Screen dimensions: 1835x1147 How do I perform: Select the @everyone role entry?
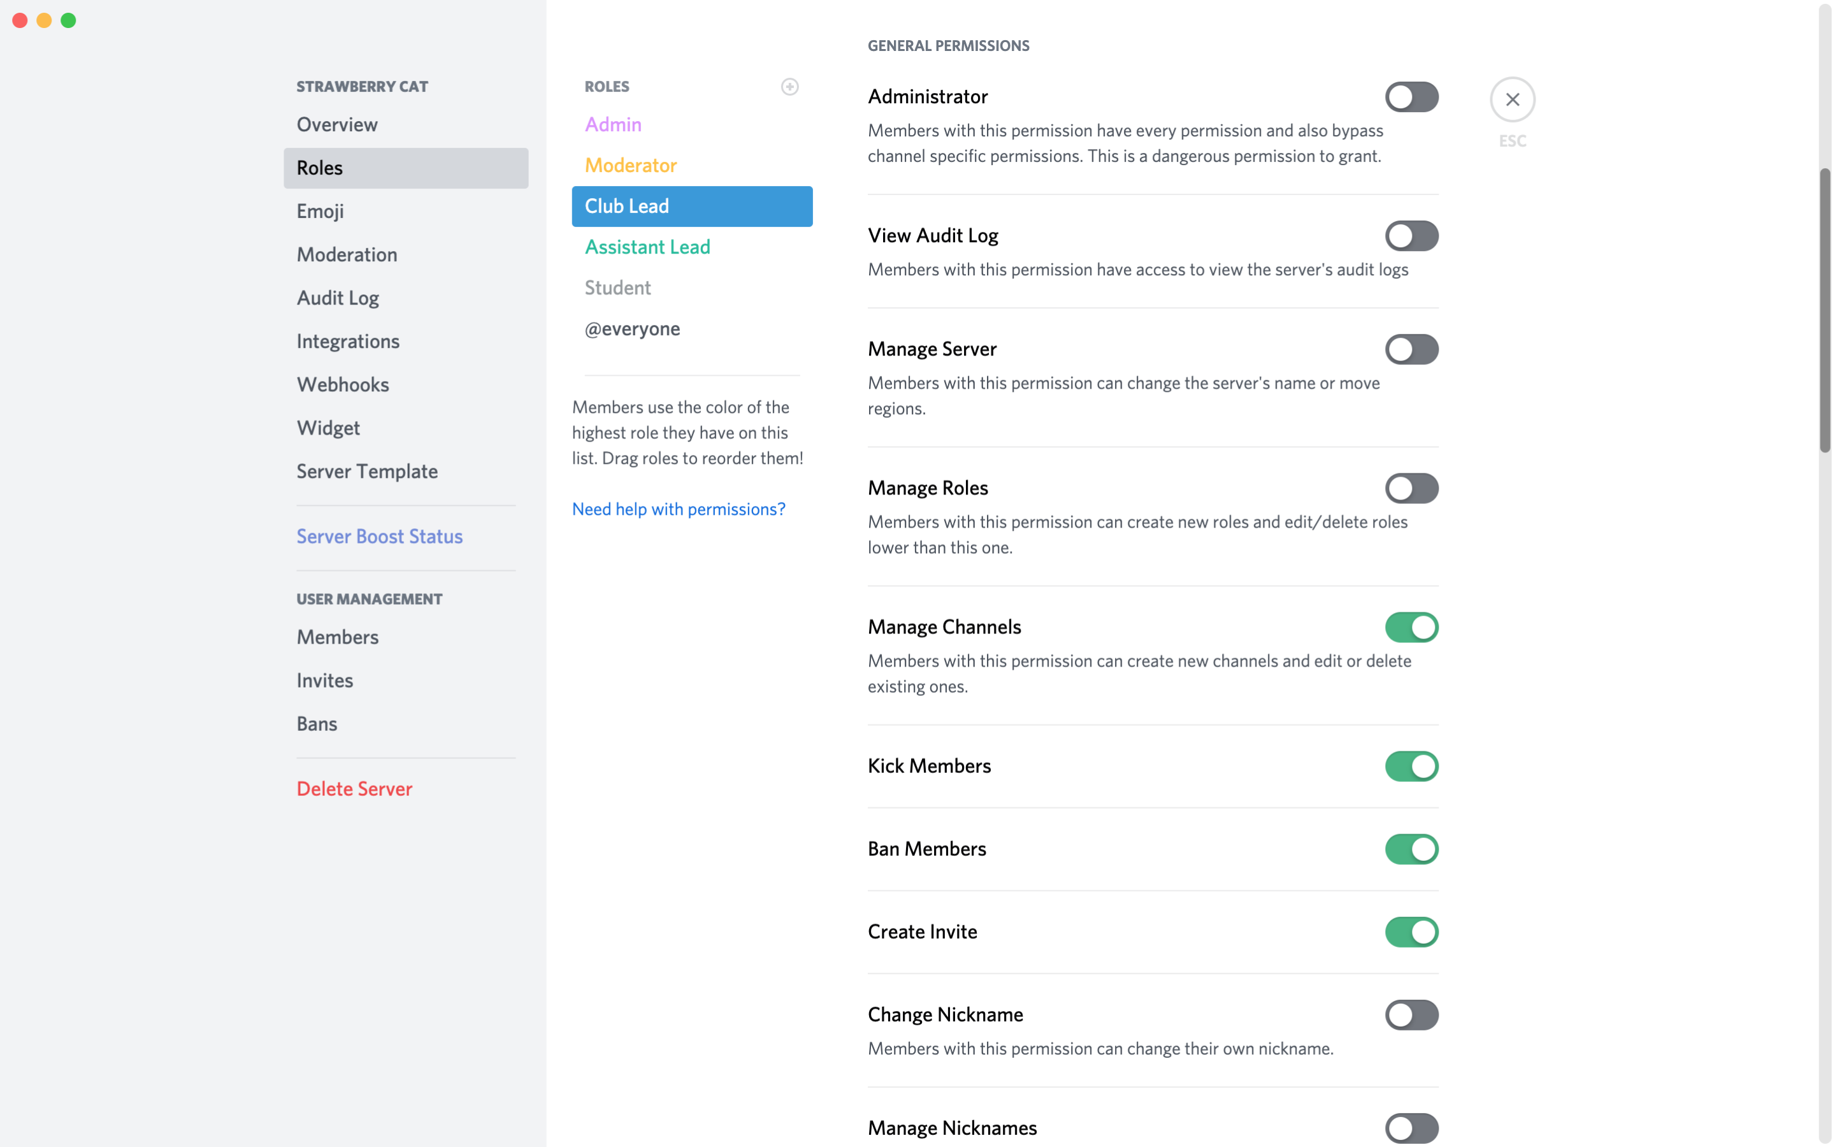[631, 328]
